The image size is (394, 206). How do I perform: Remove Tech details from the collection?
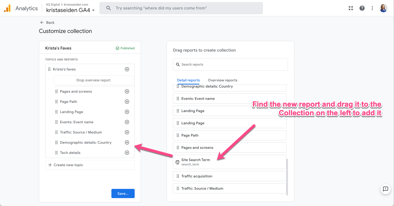pyautogui.click(x=127, y=153)
